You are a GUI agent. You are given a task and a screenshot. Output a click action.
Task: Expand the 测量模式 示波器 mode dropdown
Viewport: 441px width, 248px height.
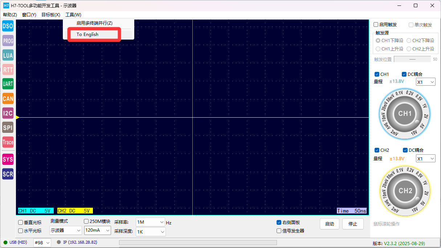pyautogui.click(x=66, y=230)
